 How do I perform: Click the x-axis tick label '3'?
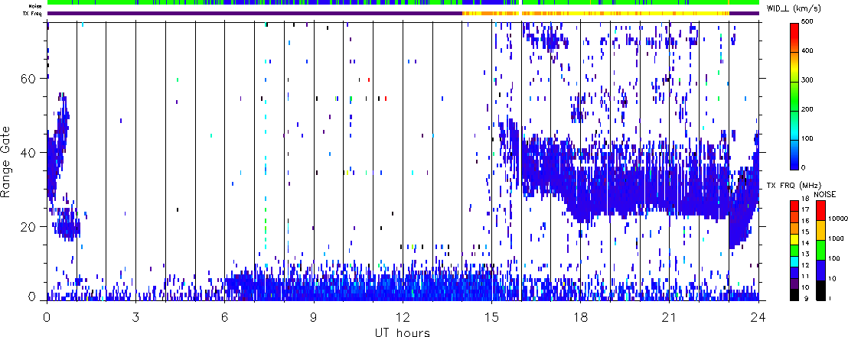coord(135,317)
